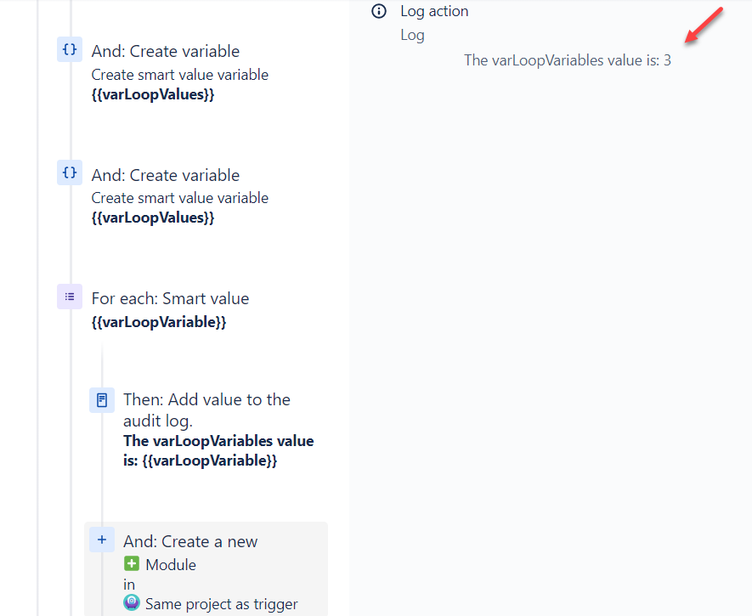
Task: Click the Same project as trigger label
Action: tap(221, 603)
